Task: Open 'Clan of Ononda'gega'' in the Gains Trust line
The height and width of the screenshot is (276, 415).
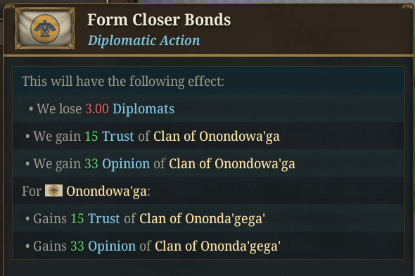Action: pos(202,219)
